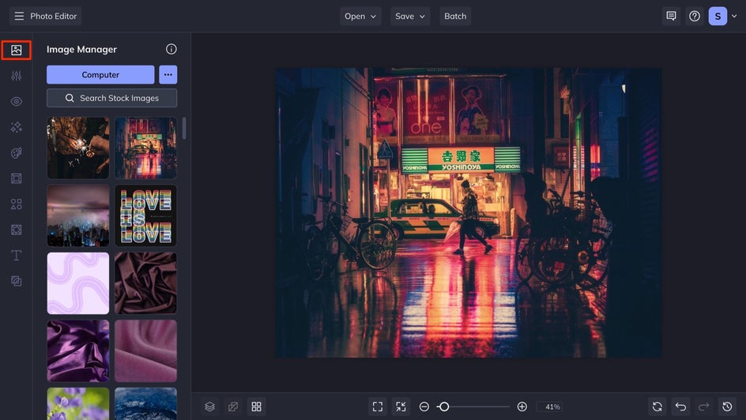
Task: Redo the last action
Action: coord(703,407)
